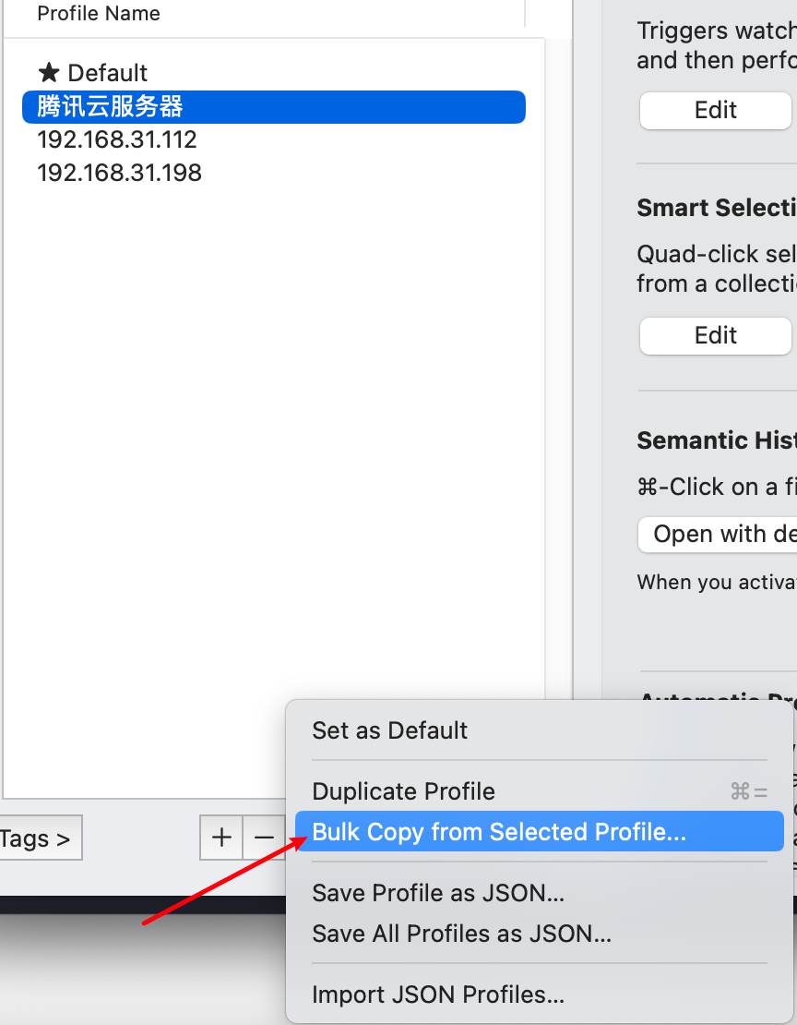The height and width of the screenshot is (1025, 797).
Task: Open the Semantic History 'Open with' dropdown
Action: (717, 534)
